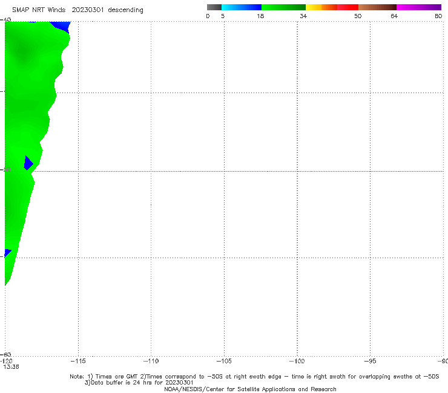Click the 'Note: 1) Times are GMT' line
The image size is (448, 393).
click(x=254, y=377)
